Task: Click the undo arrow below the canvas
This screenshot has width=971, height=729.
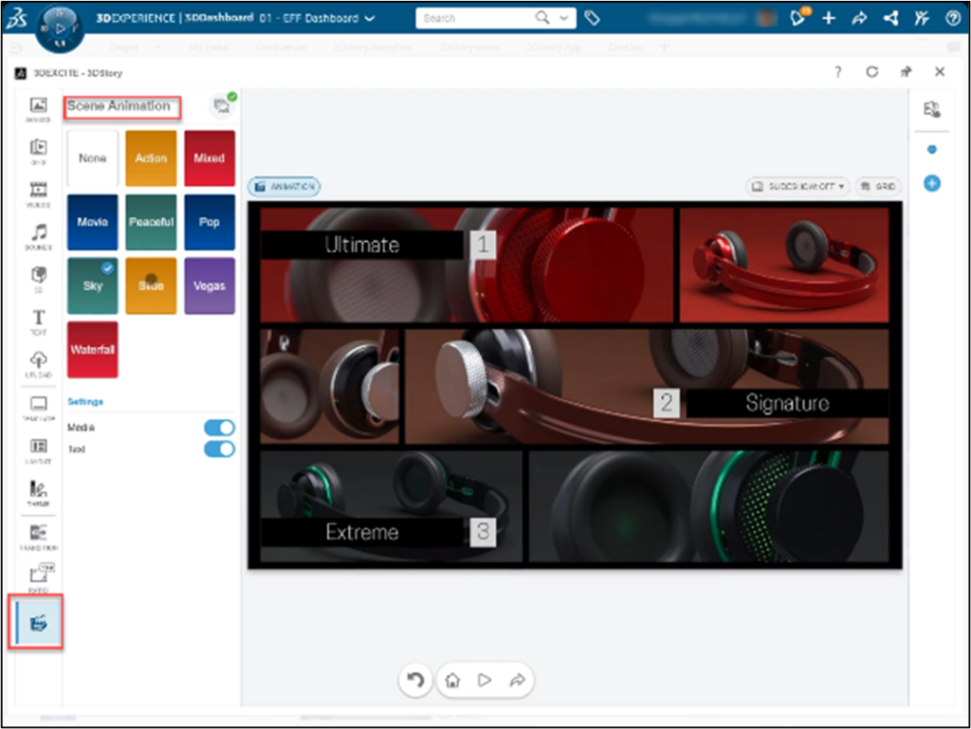Action: point(414,680)
